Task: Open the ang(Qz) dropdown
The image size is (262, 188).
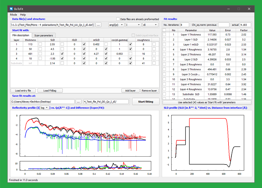Action: point(116,25)
